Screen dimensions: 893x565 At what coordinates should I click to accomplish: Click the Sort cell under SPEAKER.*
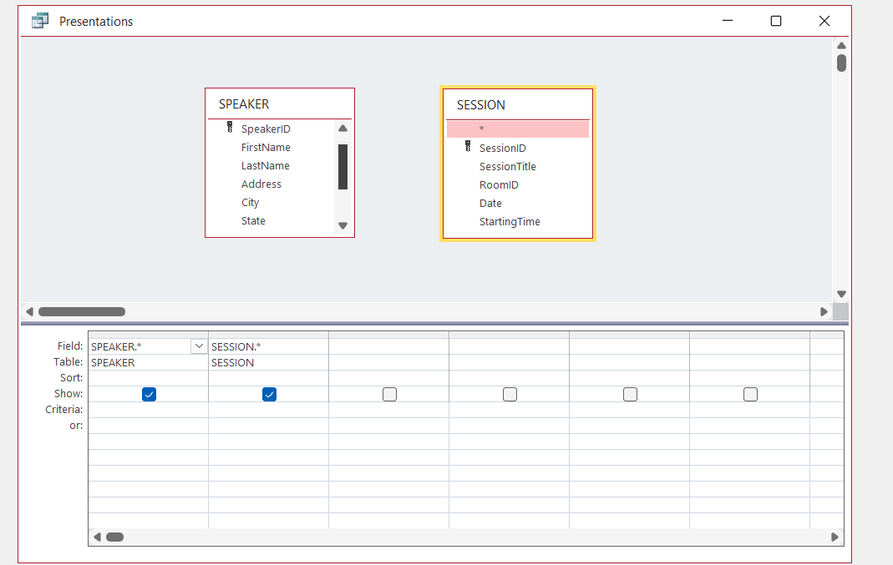click(x=148, y=378)
